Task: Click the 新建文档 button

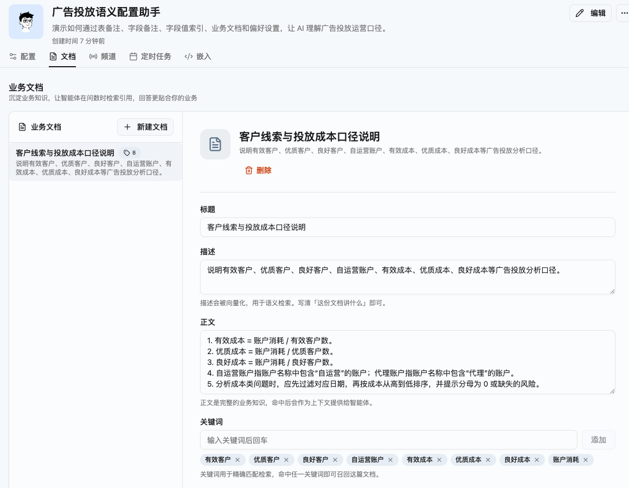Action: 145,127
